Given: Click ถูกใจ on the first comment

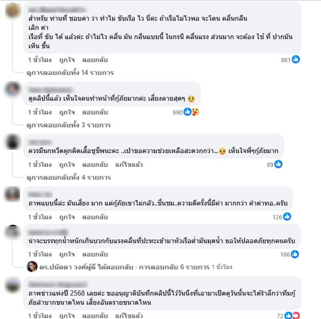Looking at the screenshot, I should [x=67, y=60].
